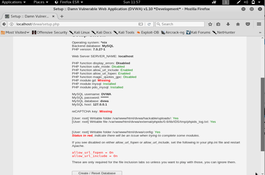This screenshot has height=175, width=265.
Task: Open the bookmarks list icon
Action: (218, 24)
